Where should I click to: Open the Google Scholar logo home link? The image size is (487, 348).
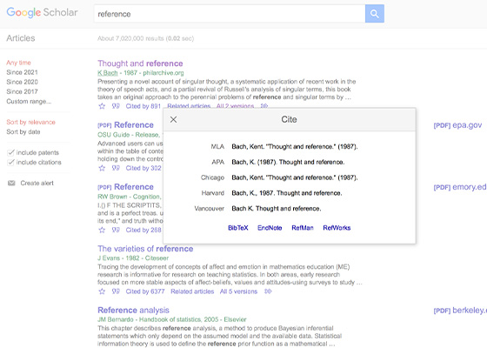[42, 12]
